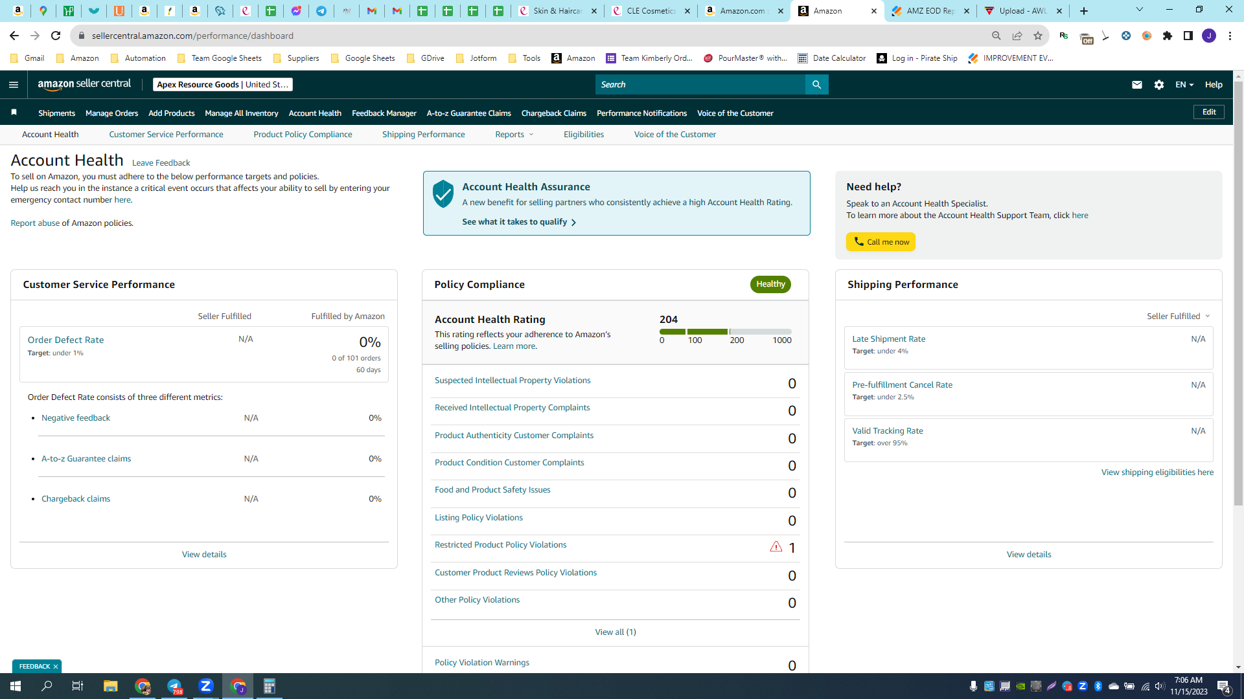The width and height of the screenshot is (1244, 699).
Task: Click View shipping eligibilities here link
Action: pyautogui.click(x=1157, y=472)
